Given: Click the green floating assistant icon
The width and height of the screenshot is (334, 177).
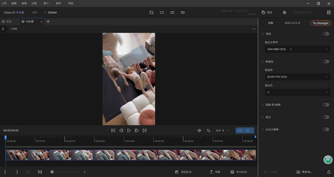Looking at the screenshot, I should pos(328,160).
